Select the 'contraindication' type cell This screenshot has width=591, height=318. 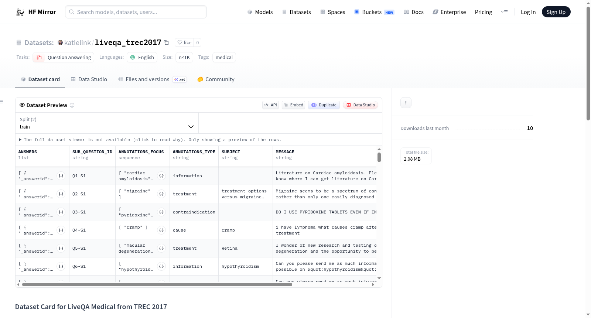tap(194, 212)
